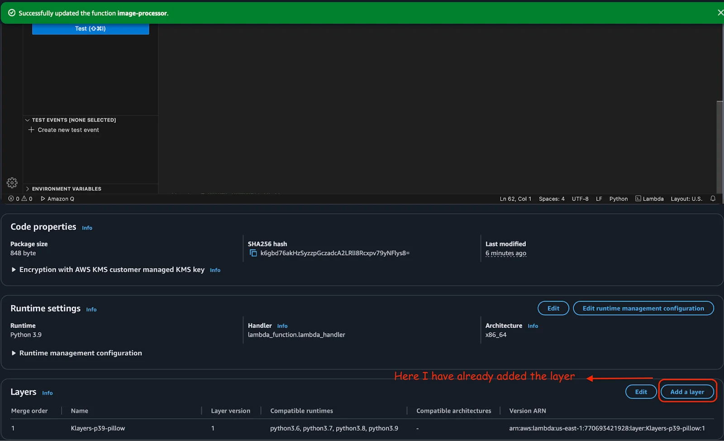Open the 6 minutes ago link
The height and width of the screenshot is (441, 724).
click(x=505, y=253)
